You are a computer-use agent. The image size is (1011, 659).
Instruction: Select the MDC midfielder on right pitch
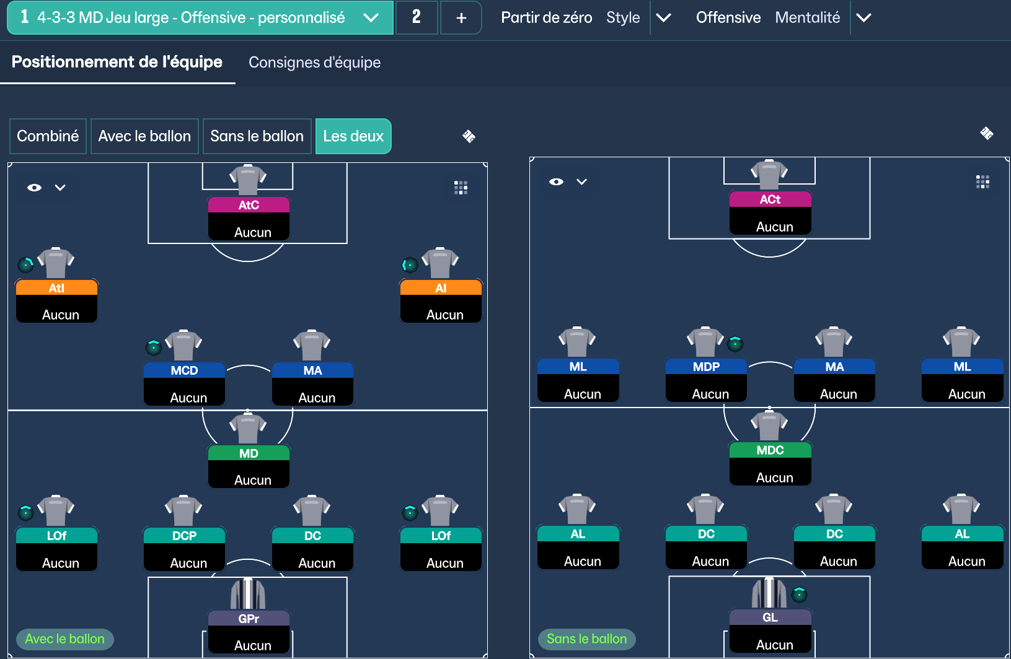click(x=770, y=463)
